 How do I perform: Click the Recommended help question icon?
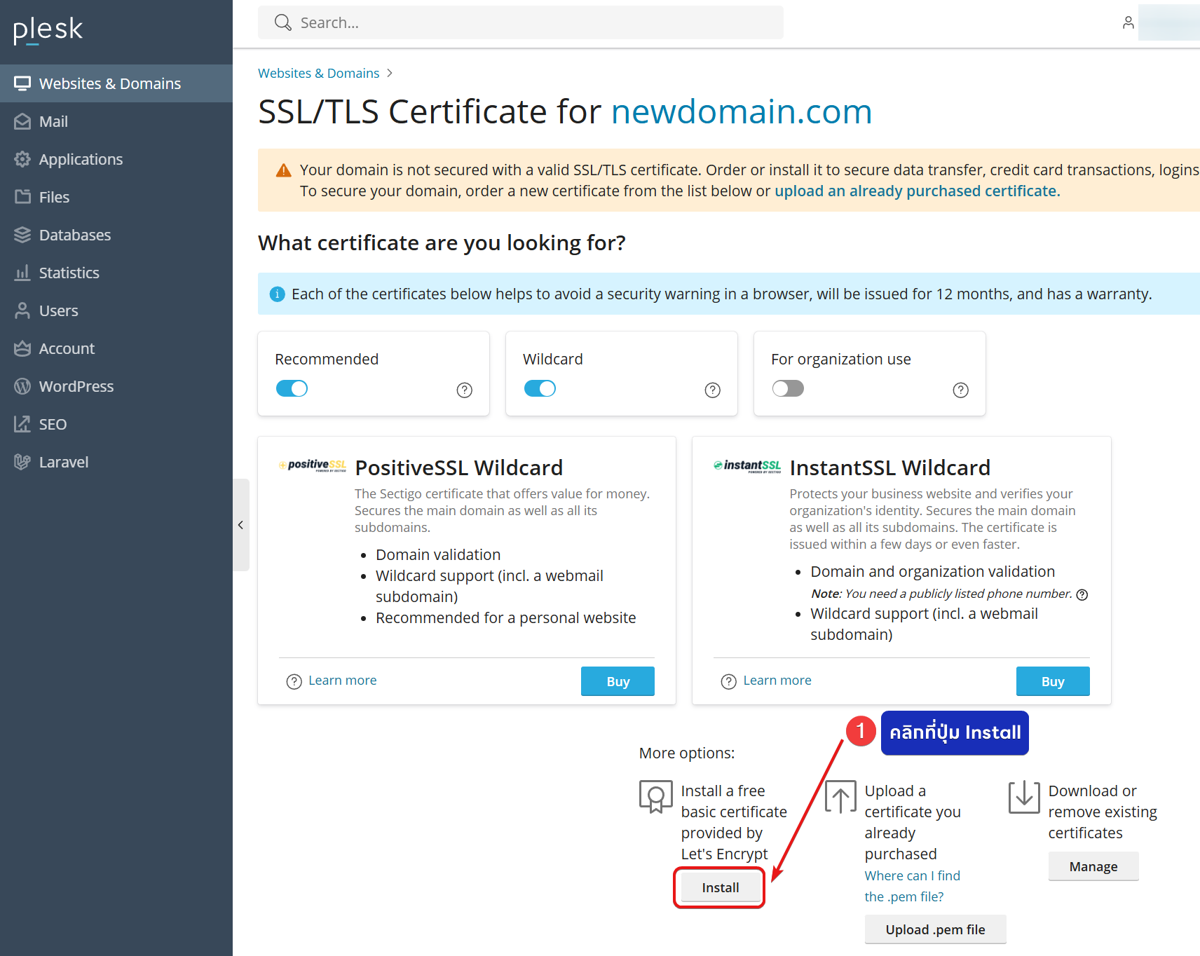pos(464,390)
